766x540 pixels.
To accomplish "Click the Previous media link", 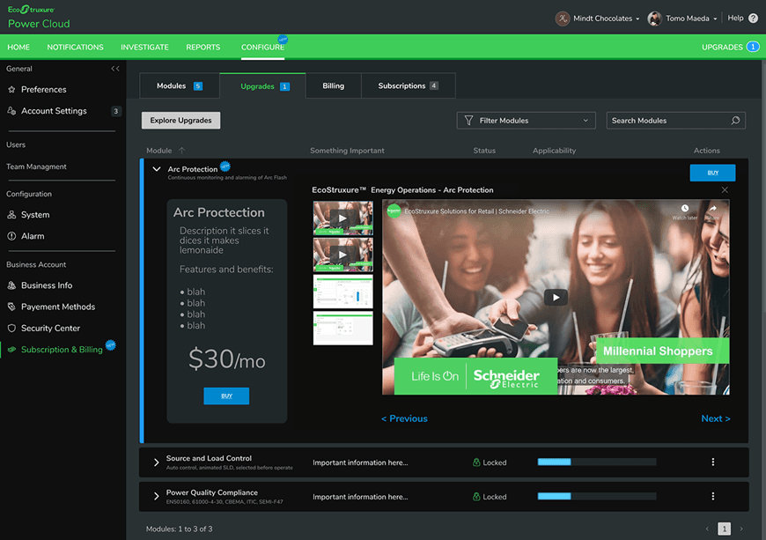I will coord(404,418).
